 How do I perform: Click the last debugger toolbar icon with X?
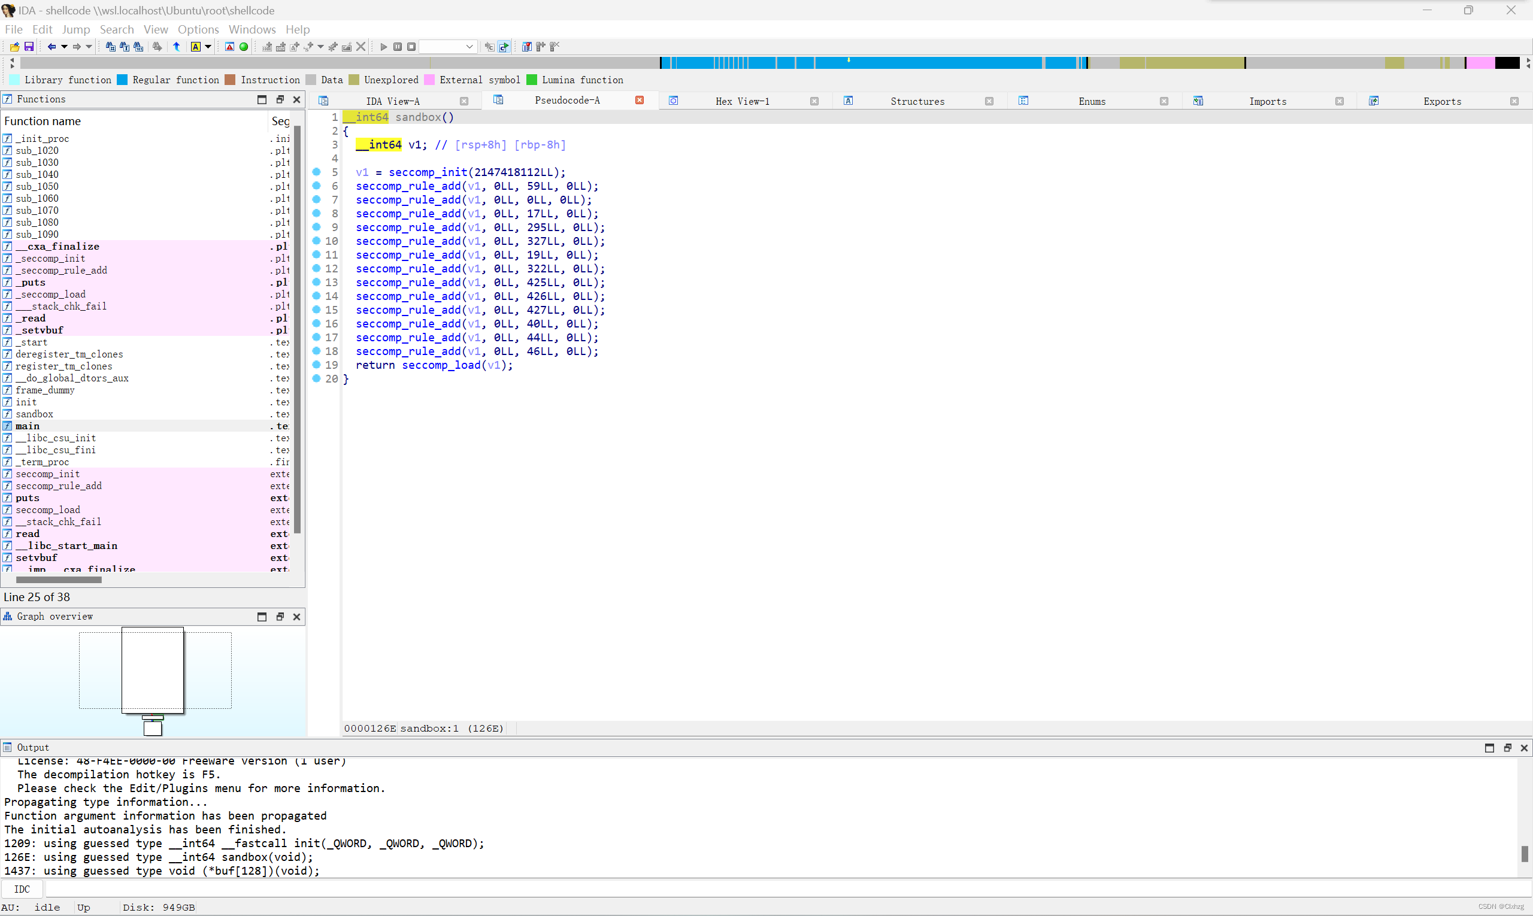coord(555,47)
